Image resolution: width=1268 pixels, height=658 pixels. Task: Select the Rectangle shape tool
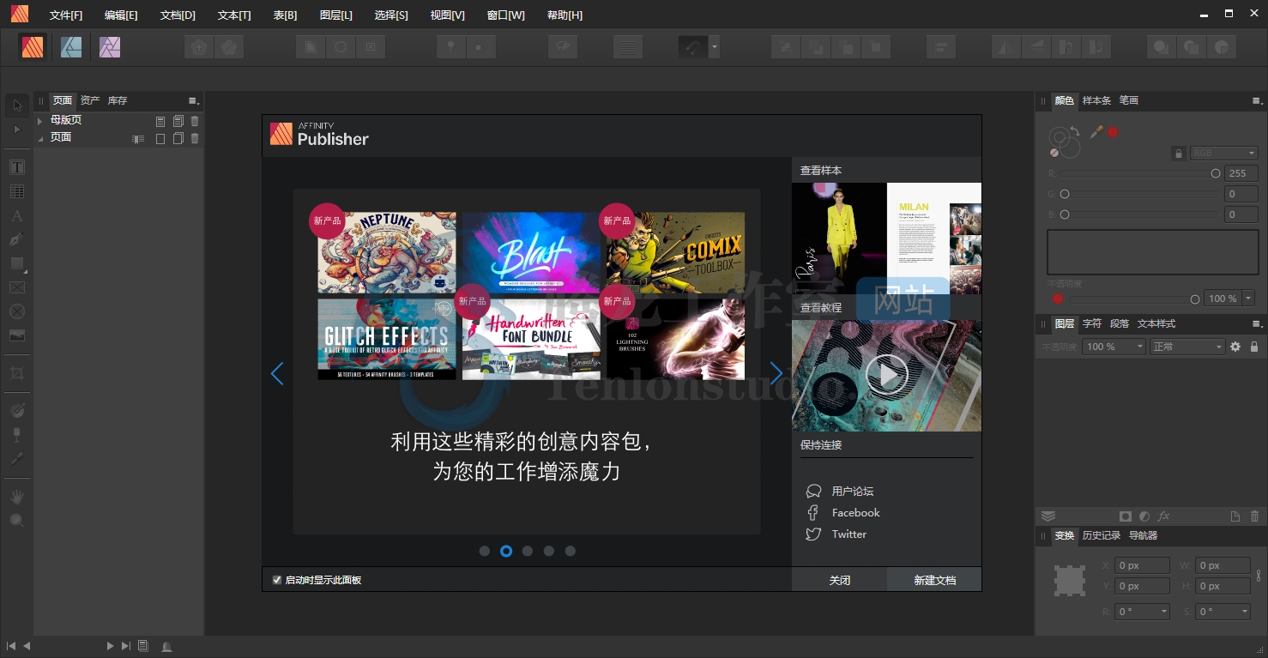click(x=17, y=263)
